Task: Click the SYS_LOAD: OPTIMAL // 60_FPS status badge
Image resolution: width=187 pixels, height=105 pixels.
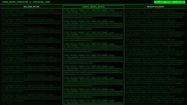Action: point(169,2)
